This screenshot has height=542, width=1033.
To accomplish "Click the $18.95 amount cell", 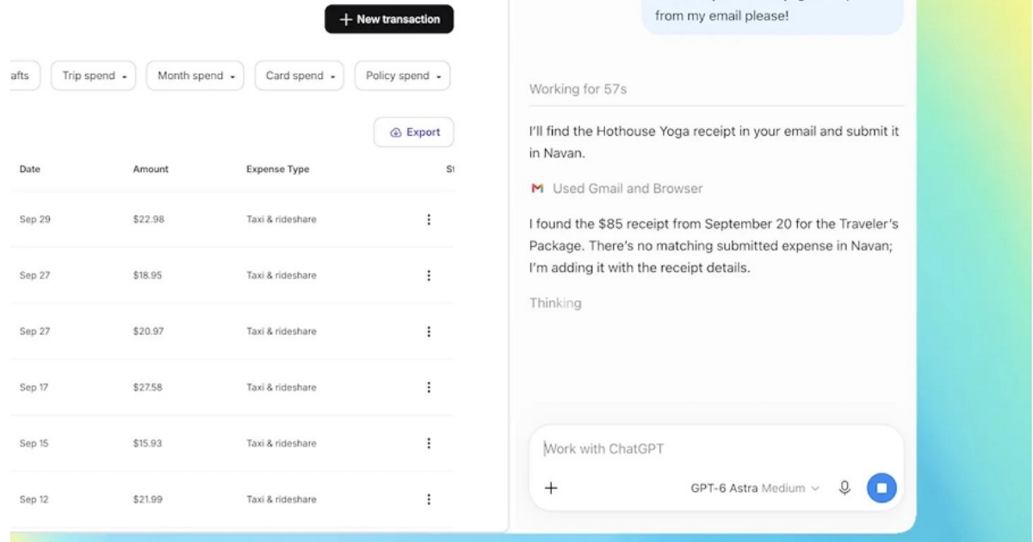I will (148, 275).
